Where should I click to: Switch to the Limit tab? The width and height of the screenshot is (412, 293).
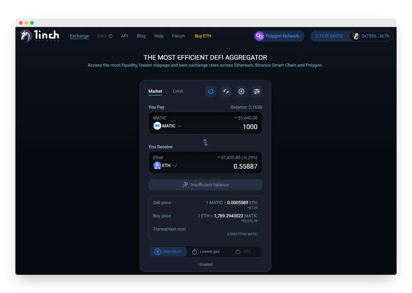178,91
